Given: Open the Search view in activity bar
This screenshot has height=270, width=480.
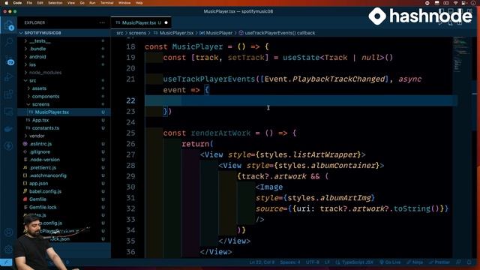Looking at the screenshot, I should click(8, 42).
